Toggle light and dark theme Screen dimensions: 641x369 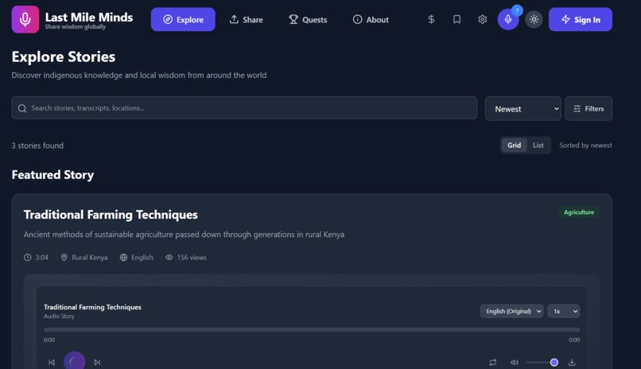[x=534, y=19]
